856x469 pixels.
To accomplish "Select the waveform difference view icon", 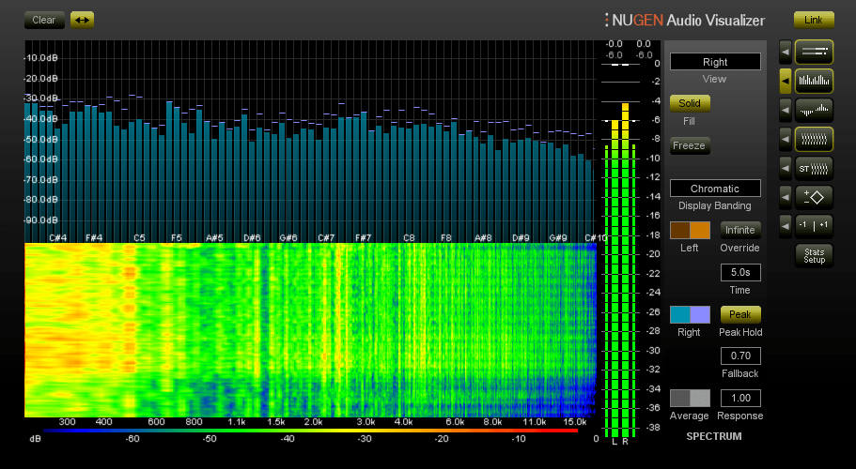I will click(x=814, y=110).
